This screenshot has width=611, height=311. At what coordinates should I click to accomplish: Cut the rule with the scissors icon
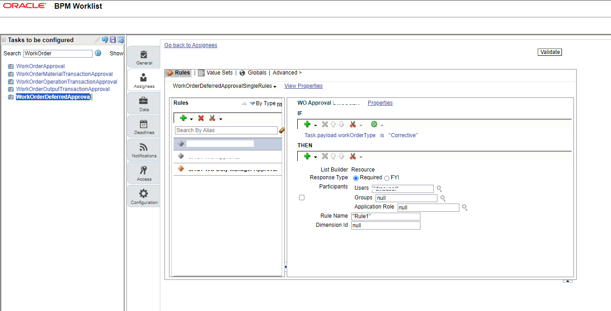click(212, 118)
